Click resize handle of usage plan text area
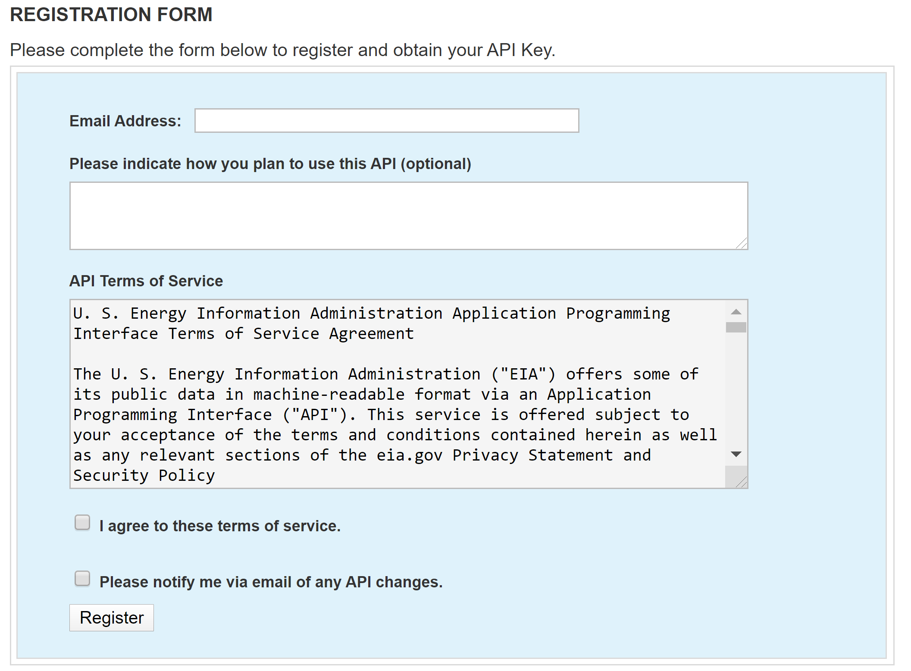The height and width of the screenshot is (671, 911). coord(742,244)
